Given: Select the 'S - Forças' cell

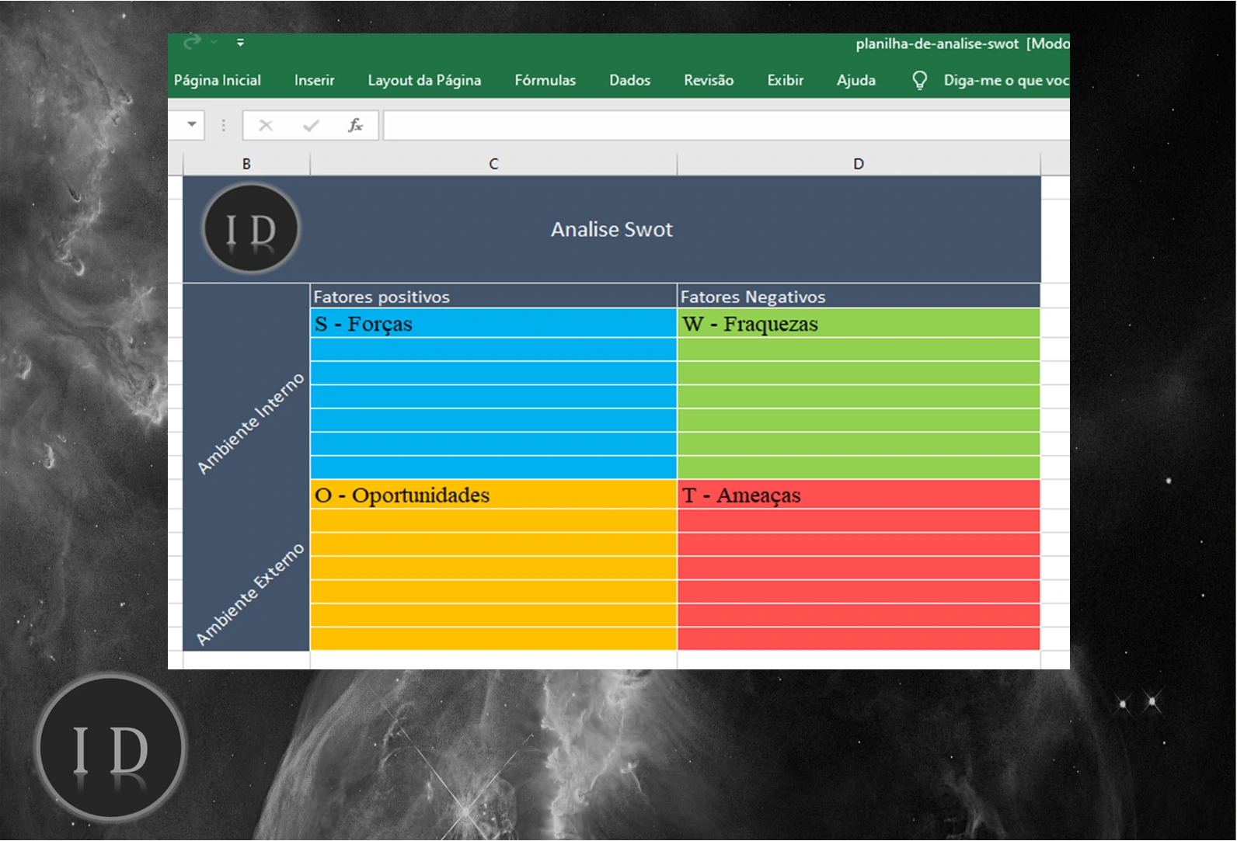Looking at the screenshot, I should [x=493, y=324].
